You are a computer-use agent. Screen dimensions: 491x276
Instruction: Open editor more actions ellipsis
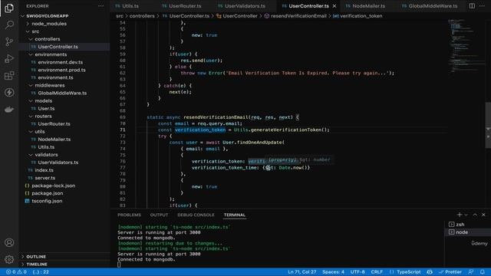click(x=483, y=6)
